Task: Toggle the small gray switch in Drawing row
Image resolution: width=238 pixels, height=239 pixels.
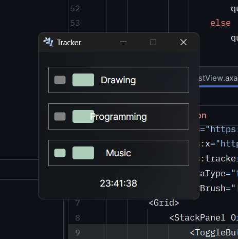Action: 60,80
